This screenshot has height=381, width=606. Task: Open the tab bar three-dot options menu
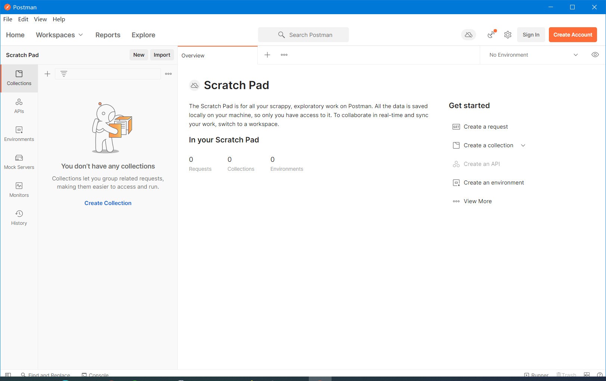tap(284, 55)
